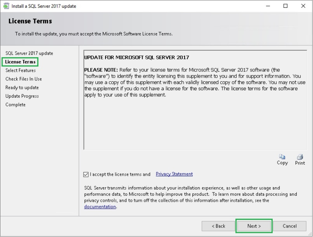Select the 'Ready to update' step
The height and width of the screenshot is (237, 313).
click(x=22, y=88)
